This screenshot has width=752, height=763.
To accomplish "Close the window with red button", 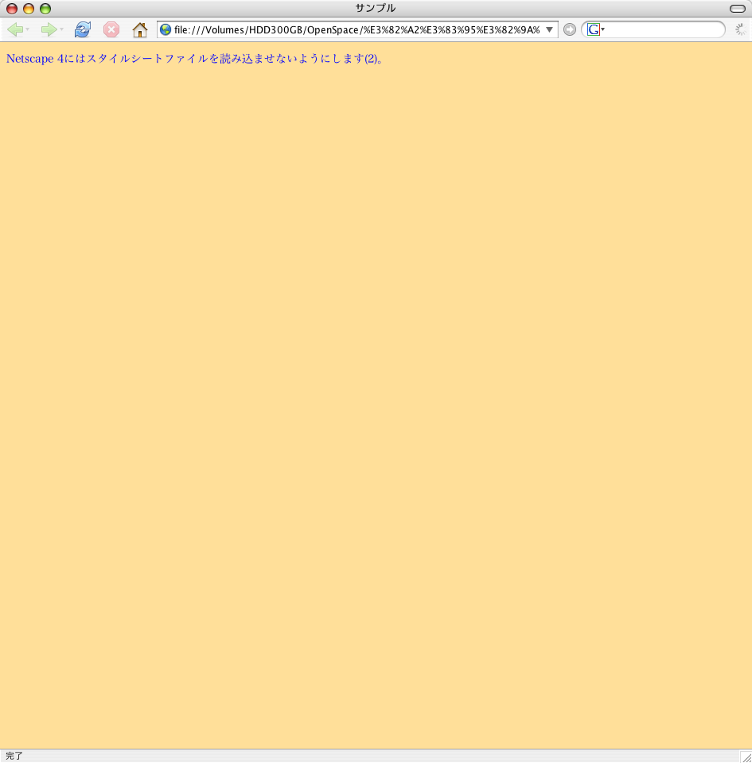I will point(12,8).
